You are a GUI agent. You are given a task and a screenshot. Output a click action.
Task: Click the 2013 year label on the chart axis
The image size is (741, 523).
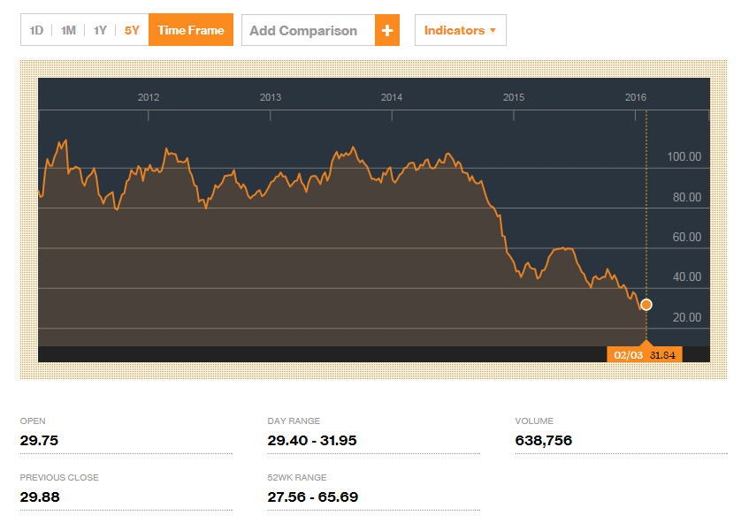pyautogui.click(x=271, y=97)
